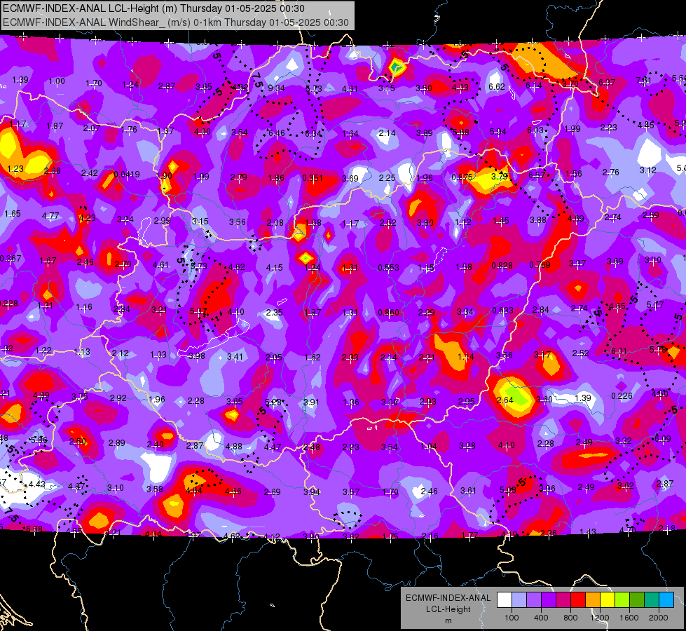This screenshot has width=686, height=631.
Task: Click the 6.46 wind shear value
Action: click(x=277, y=133)
